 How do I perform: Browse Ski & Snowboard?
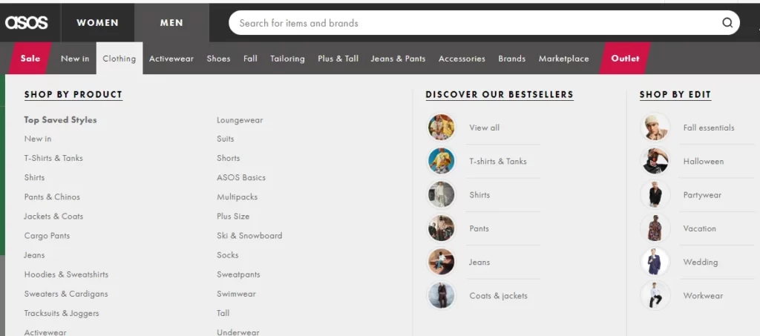(x=249, y=236)
